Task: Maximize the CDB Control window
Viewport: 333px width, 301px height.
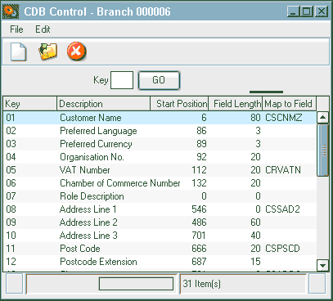Action: tap(307, 11)
